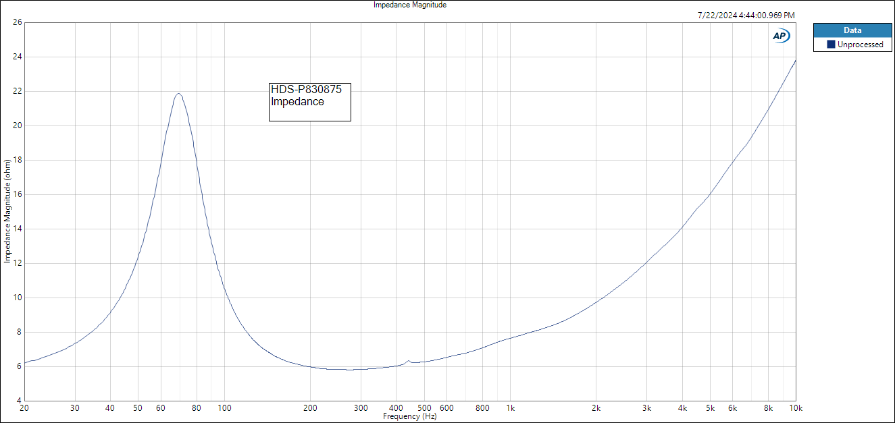Click the 500 tick label on frequency axis
The height and width of the screenshot is (423, 895).
(x=424, y=408)
